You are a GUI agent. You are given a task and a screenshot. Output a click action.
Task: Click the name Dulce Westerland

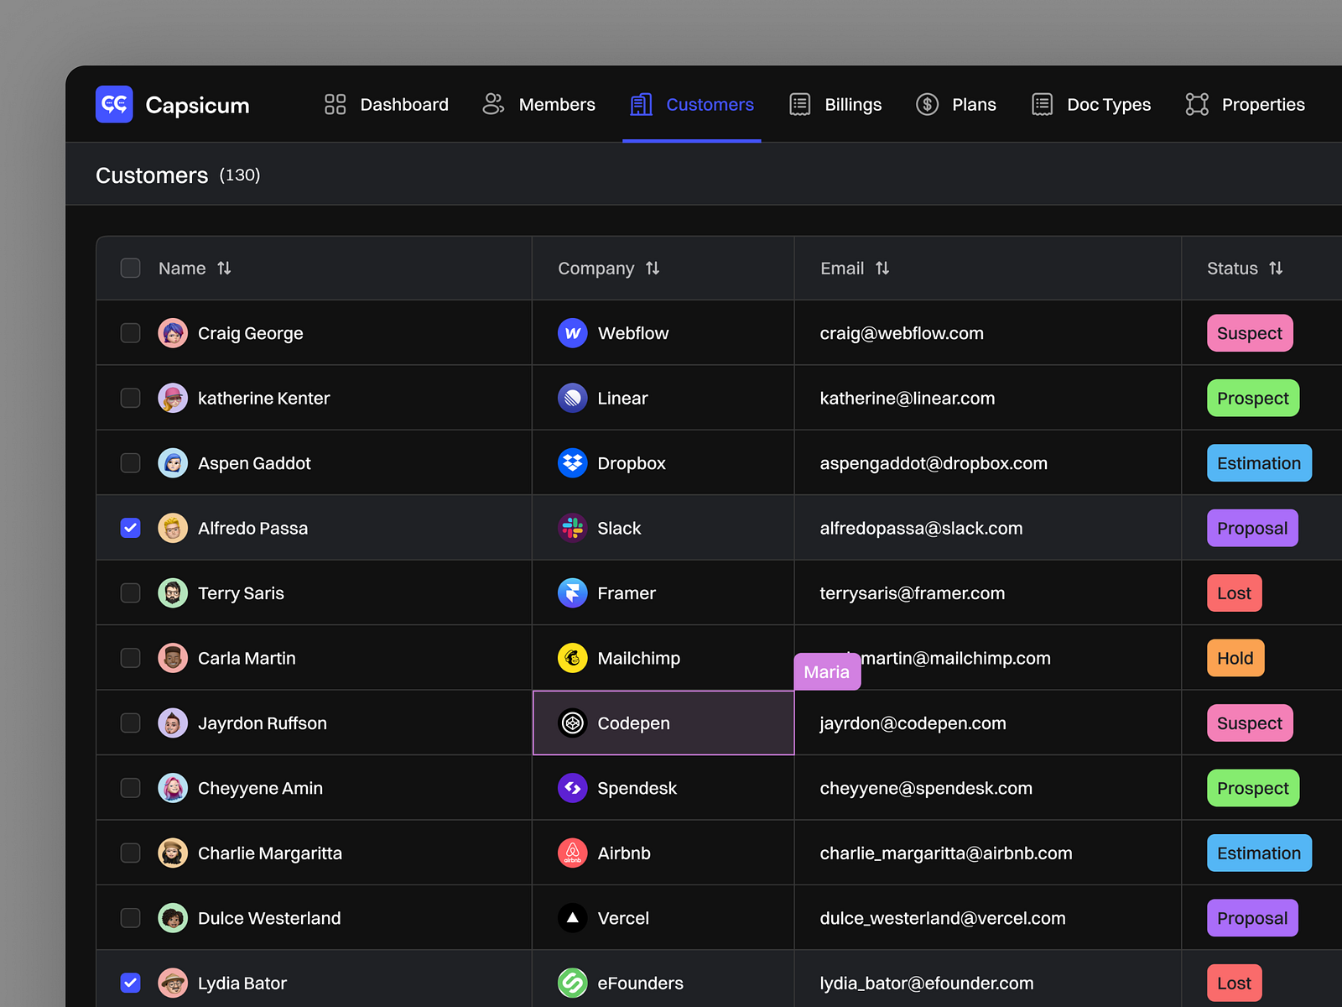[269, 918]
